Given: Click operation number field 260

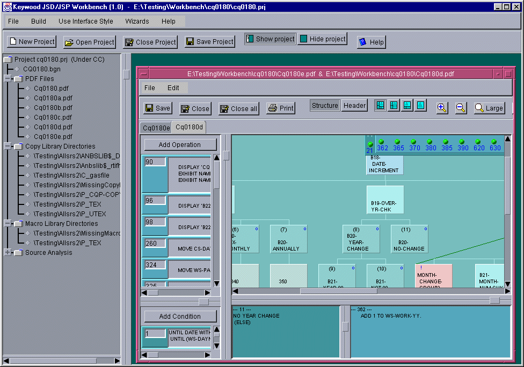Looking at the screenshot, I should click(x=155, y=244).
